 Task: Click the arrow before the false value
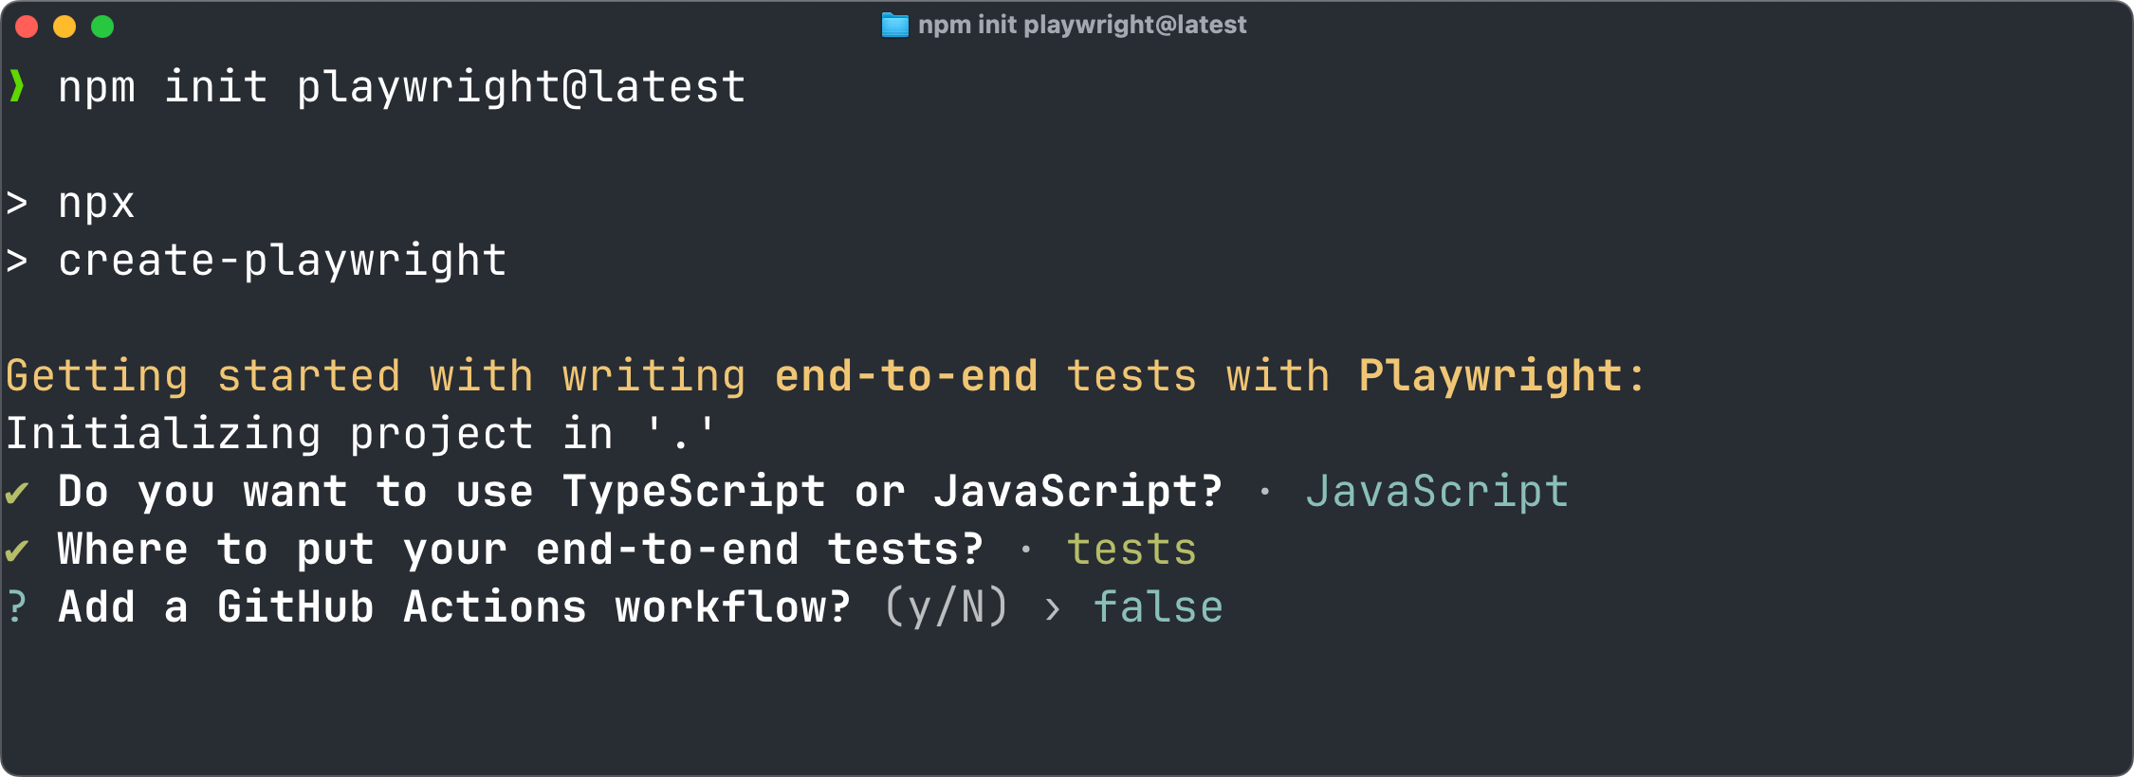tap(1052, 609)
